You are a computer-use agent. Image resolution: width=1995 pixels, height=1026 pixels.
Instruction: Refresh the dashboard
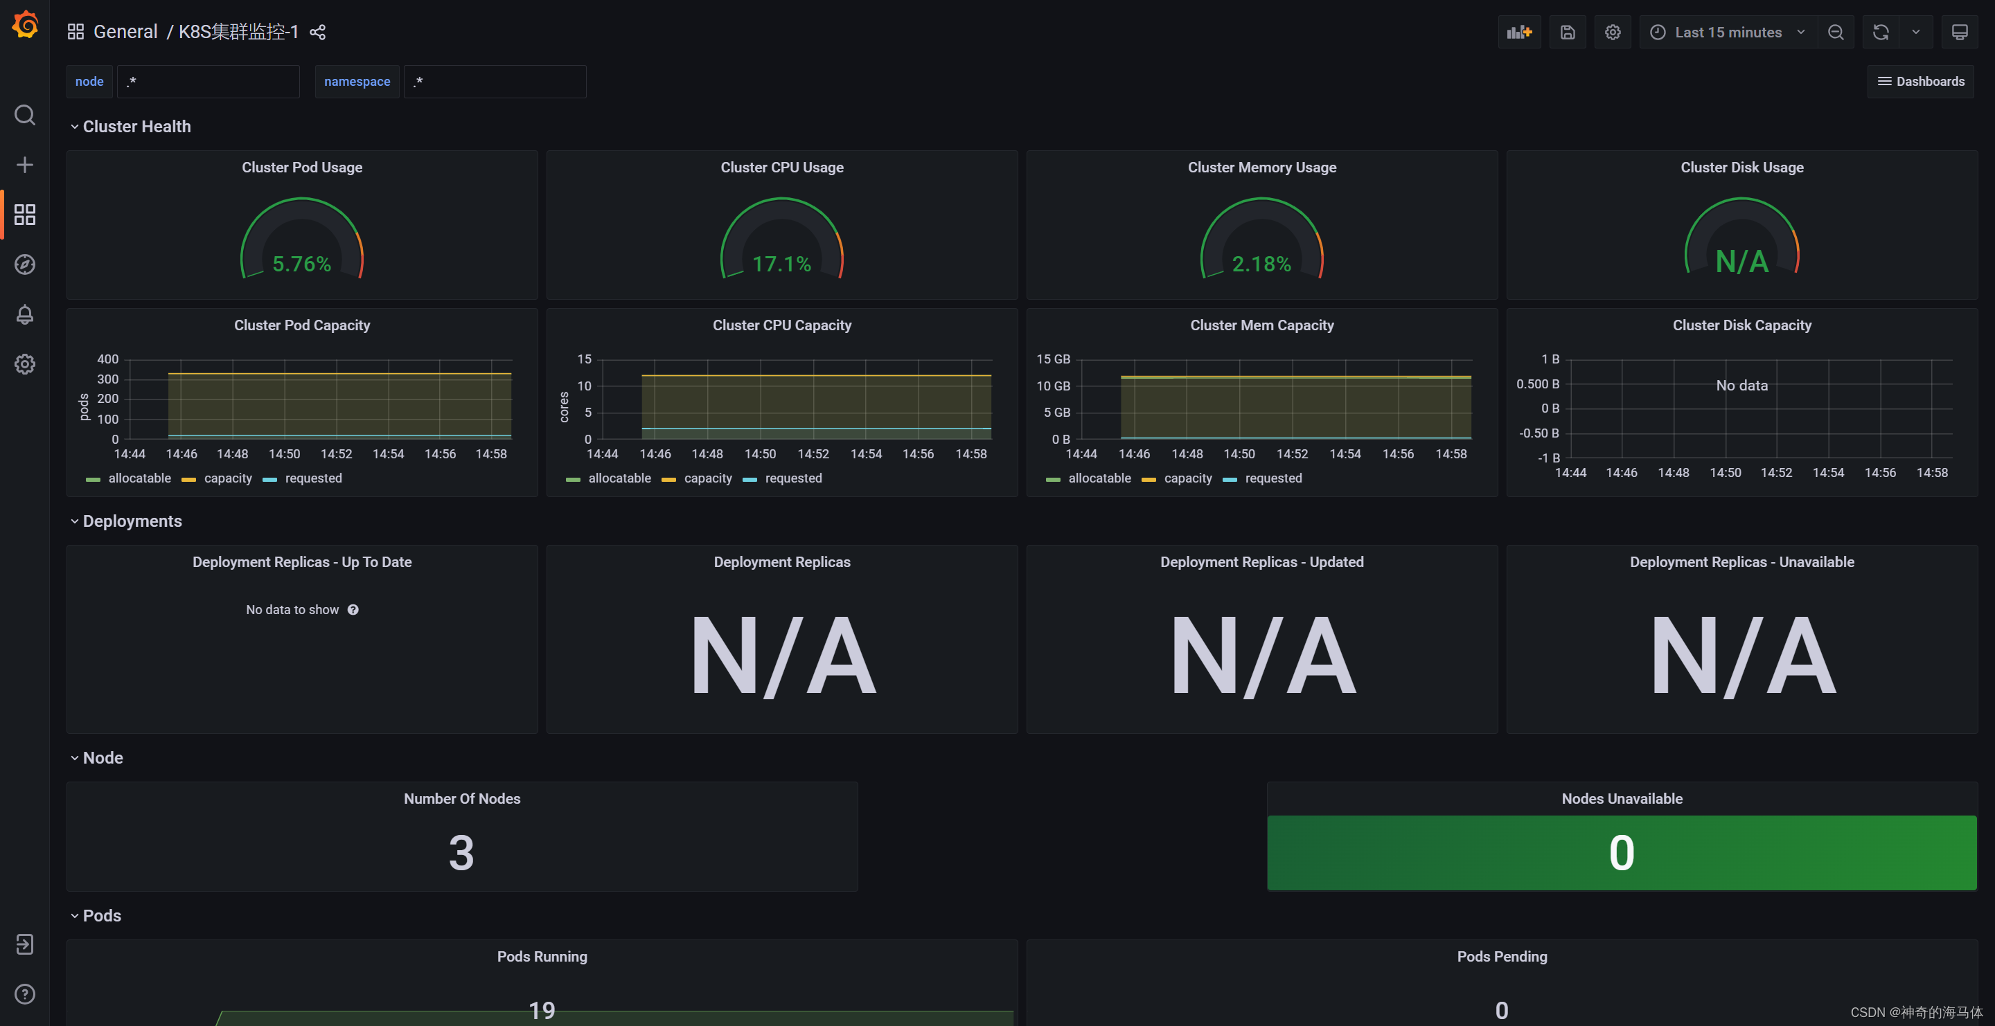1881,32
